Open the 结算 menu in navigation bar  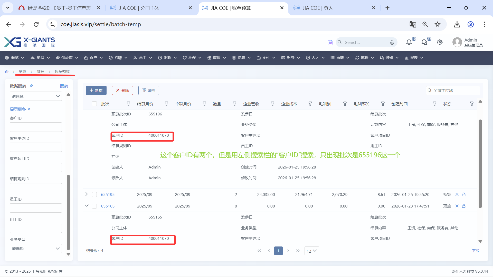point(241,58)
